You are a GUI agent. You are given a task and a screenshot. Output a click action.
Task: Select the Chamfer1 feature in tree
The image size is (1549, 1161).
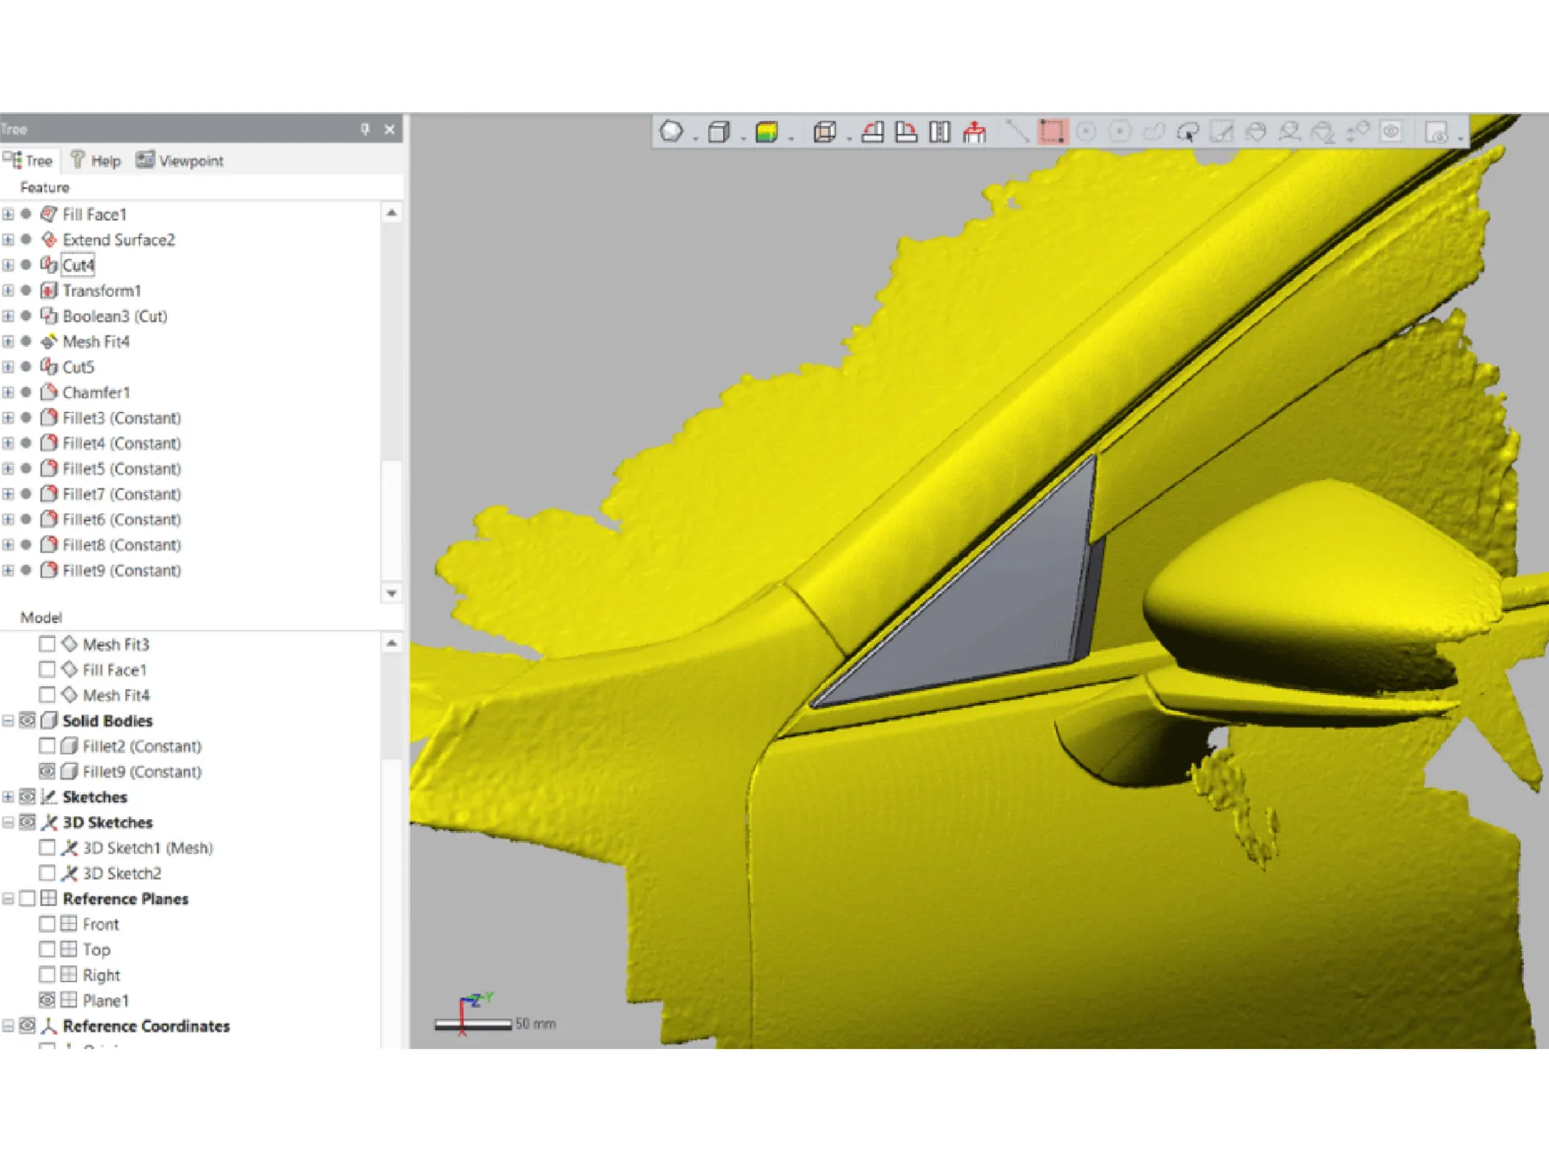[96, 393]
